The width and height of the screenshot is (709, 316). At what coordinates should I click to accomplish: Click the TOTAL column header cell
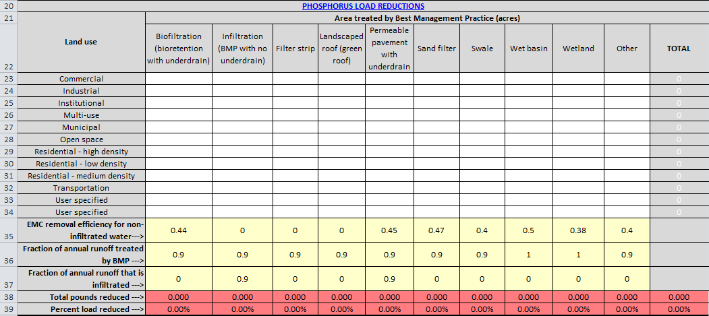tap(679, 49)
